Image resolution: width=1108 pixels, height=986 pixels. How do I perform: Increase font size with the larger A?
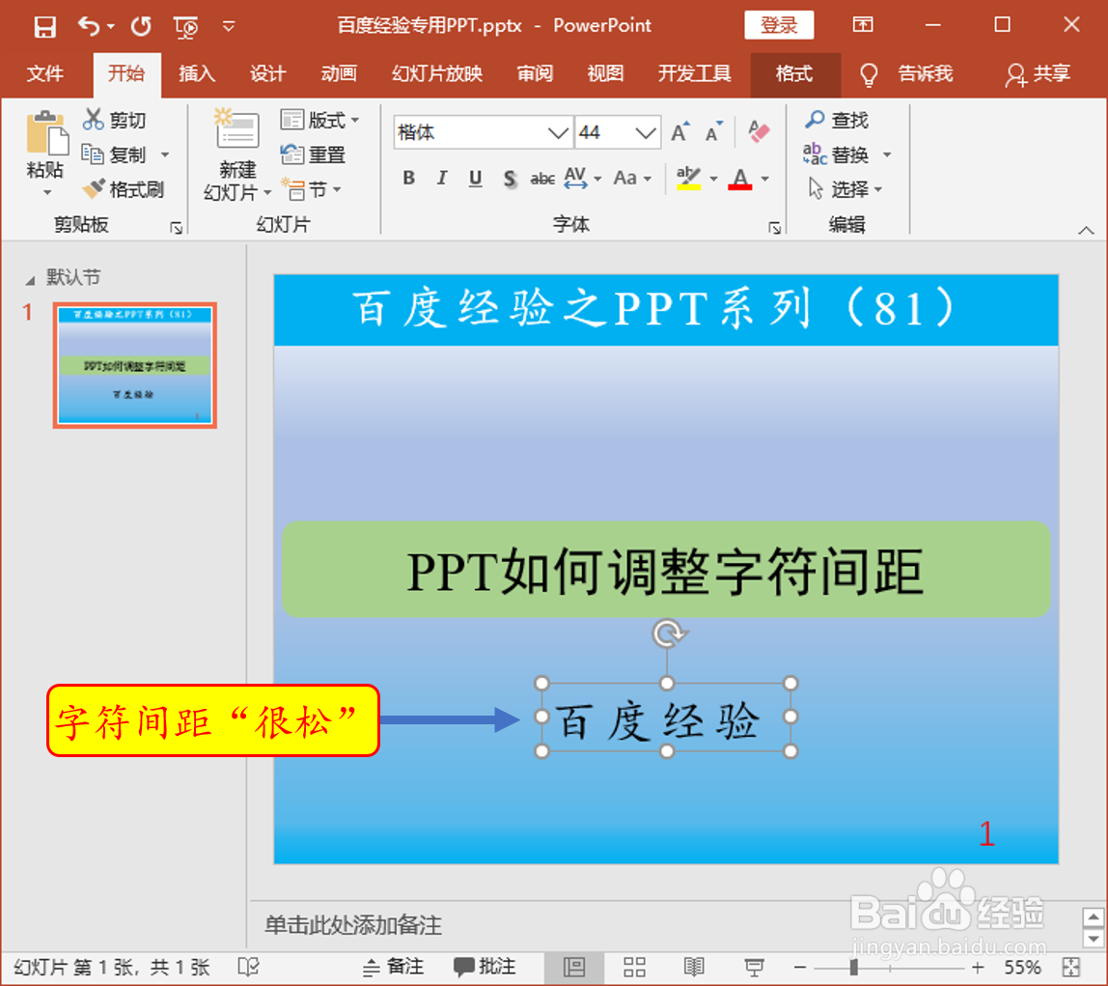[x=680, y=131]
